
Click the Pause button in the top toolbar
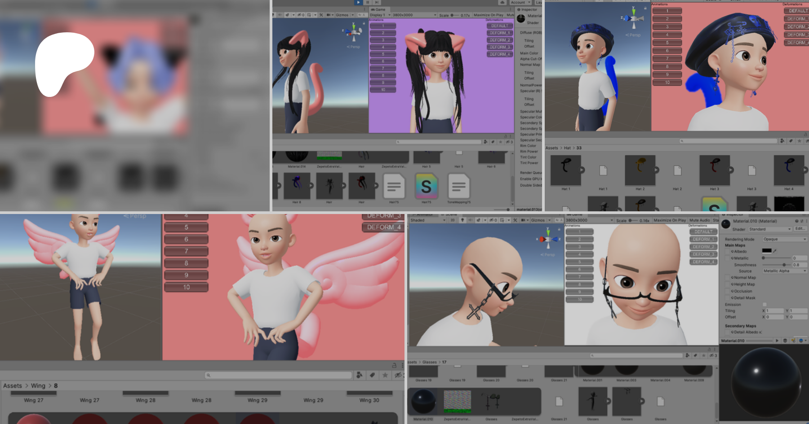pos(367,2)
